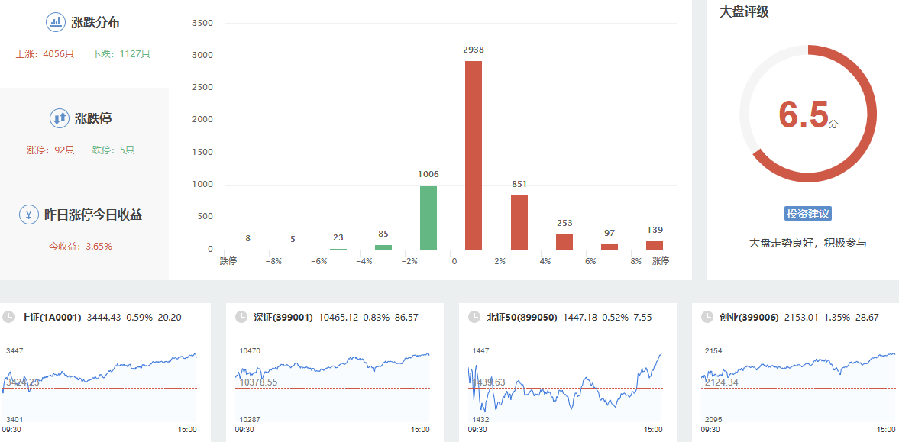This screenshot has width=899, height=442.
Task: Click the clock icon next to 上证(1A0001)
Action: [8, 317]
